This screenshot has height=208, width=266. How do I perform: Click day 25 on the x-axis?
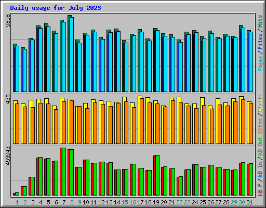coord(203,202)
